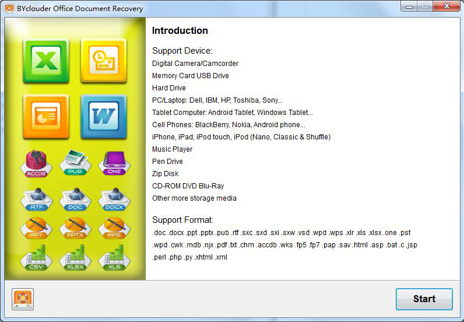Click the lifebuoy button at bottom left
Viewport: 464px width, 322px height.
(23, 299)
